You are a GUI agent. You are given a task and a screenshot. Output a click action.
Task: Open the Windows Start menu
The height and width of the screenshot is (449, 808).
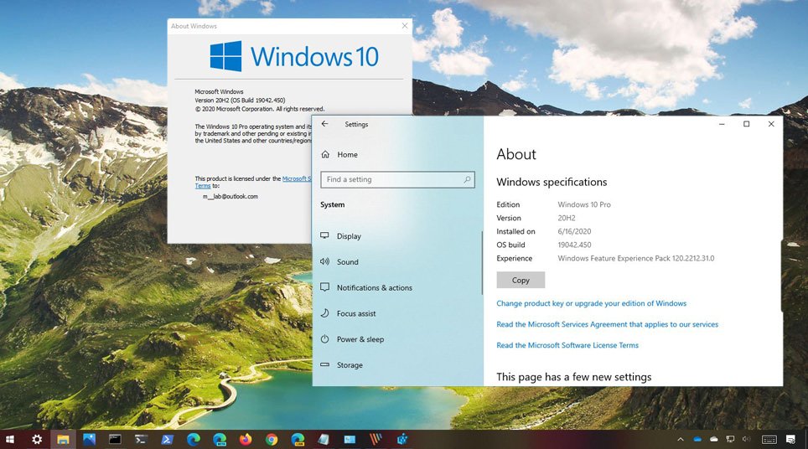coord(11,439)
